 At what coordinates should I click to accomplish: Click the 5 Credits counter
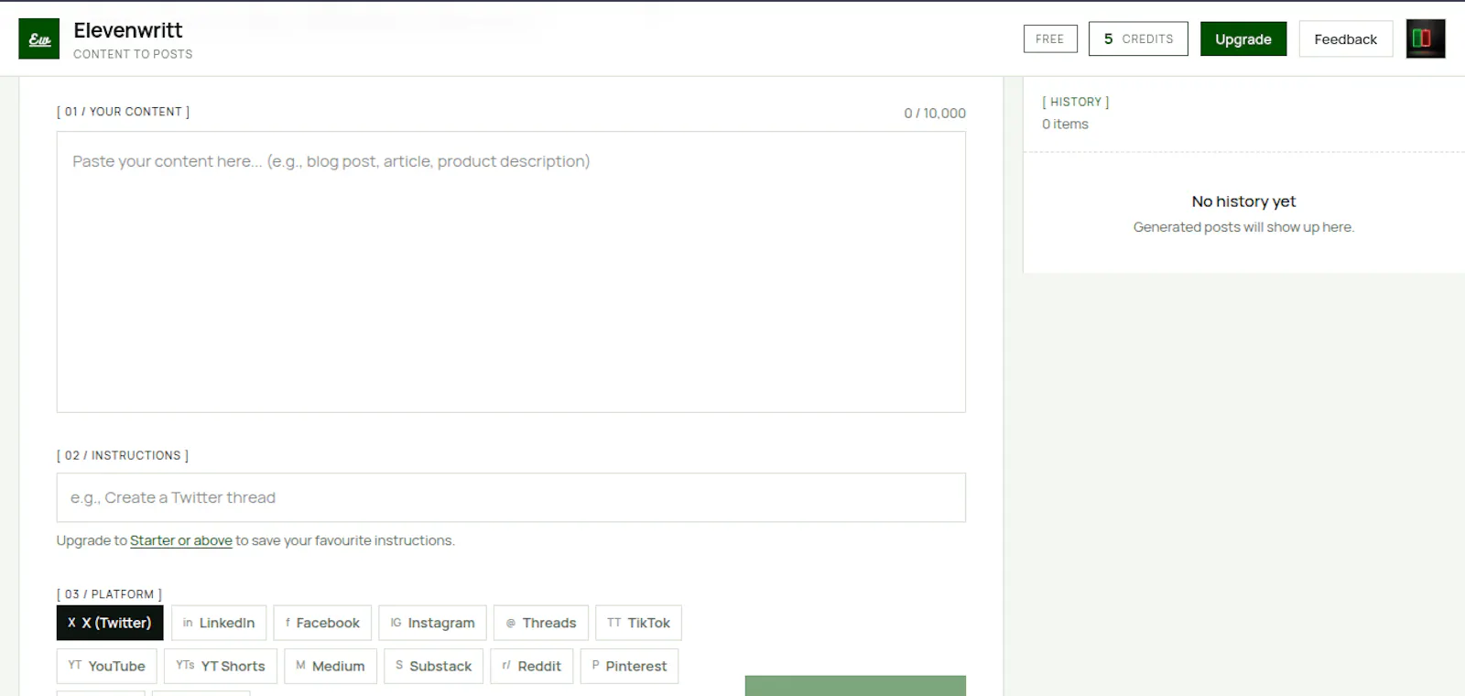(1138, 38)
